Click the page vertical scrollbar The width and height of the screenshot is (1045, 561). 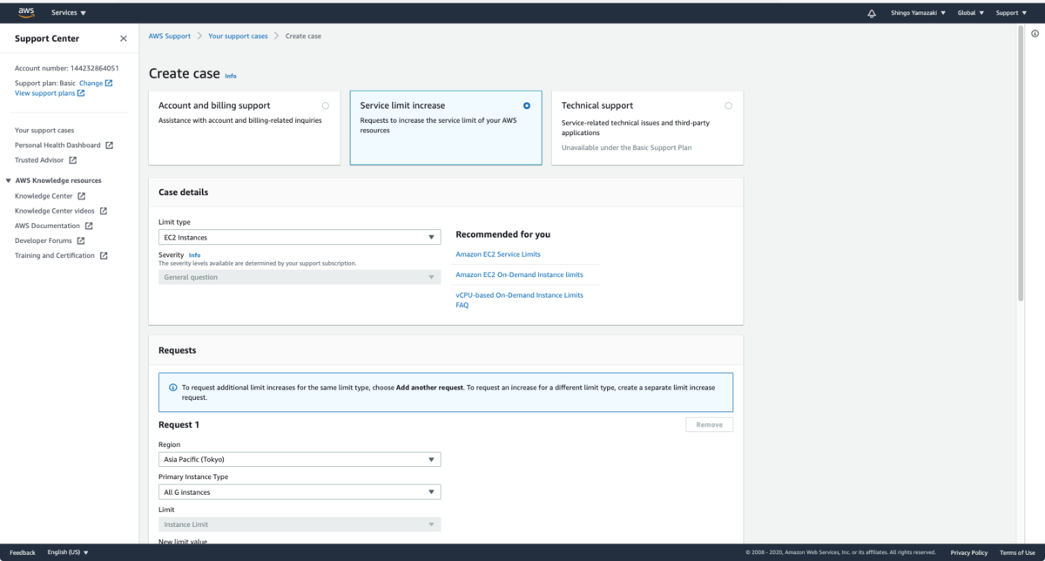click(1021, 166)
